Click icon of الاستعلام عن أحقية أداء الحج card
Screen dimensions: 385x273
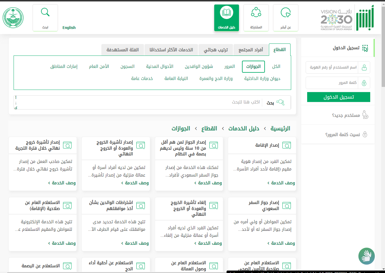tap(141, 266)
